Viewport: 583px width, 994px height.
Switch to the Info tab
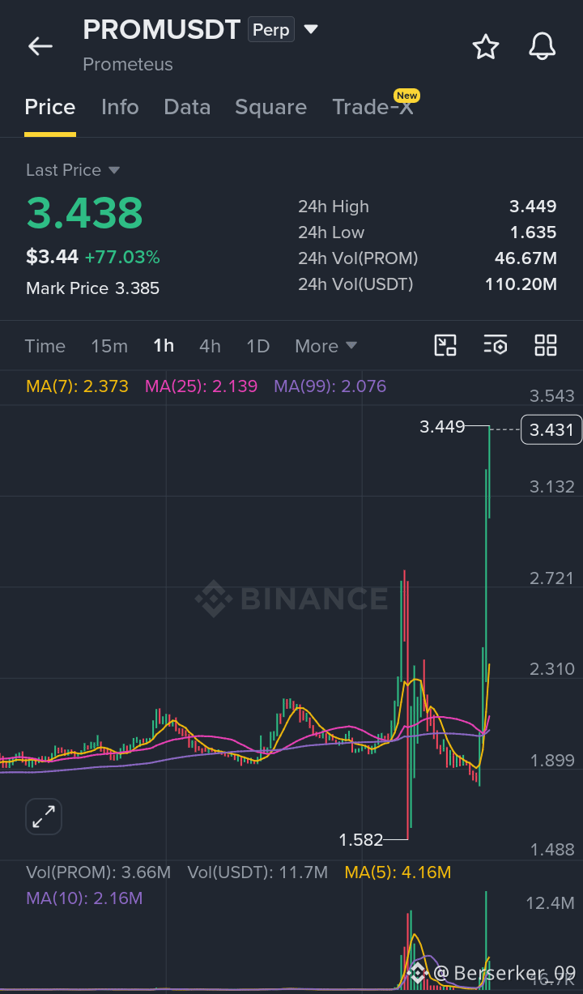coord(120,107)
